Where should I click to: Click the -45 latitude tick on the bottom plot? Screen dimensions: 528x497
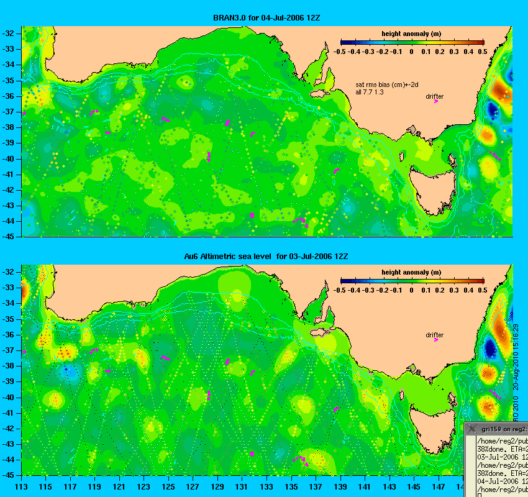[8, 475]
